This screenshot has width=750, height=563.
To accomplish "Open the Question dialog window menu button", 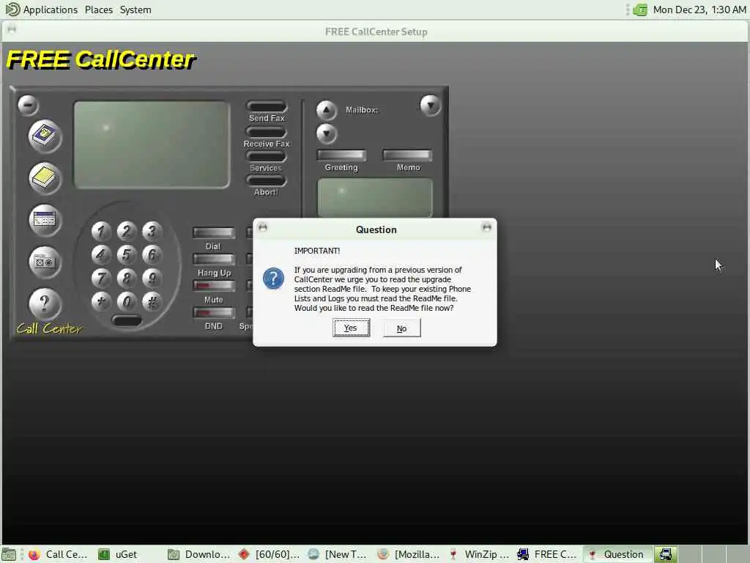I will (263, 228).
